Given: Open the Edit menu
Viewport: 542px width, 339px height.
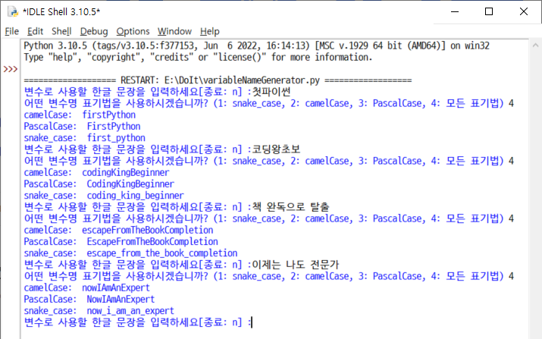Looking at the screenshot, I should (x=35, y=32).
